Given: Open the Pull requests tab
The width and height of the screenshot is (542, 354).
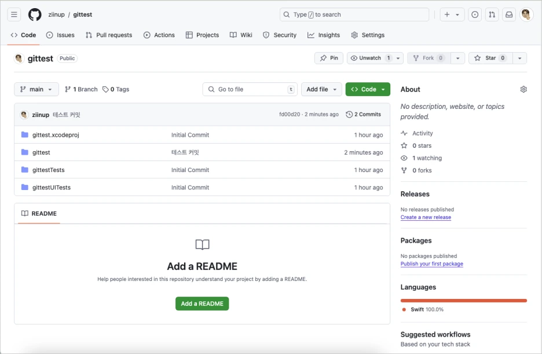Looking at the screenshot, I should (x=109, y=35).
